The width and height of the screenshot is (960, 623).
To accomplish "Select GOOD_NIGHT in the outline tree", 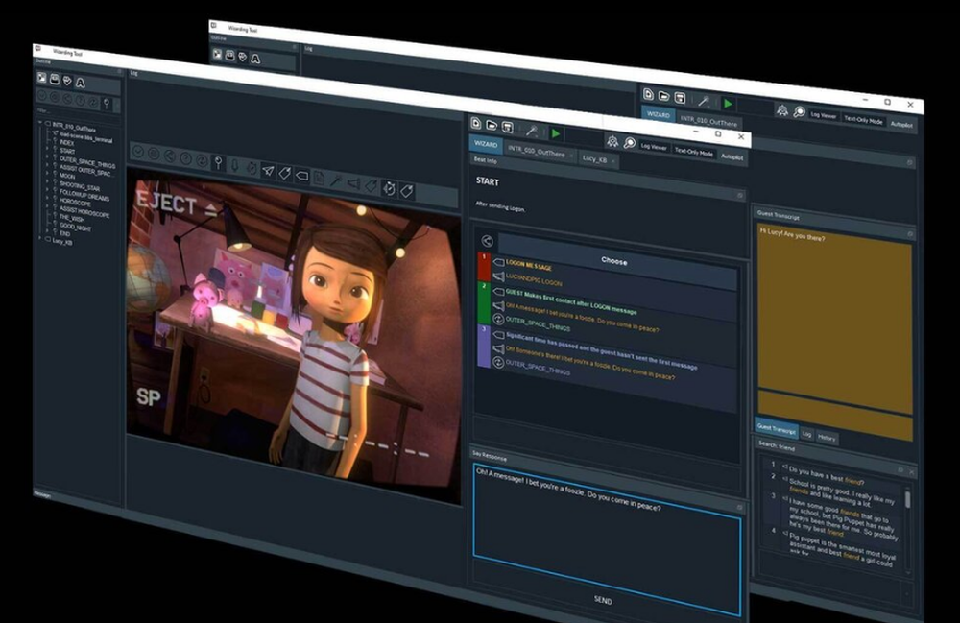I will click(75, 226).
